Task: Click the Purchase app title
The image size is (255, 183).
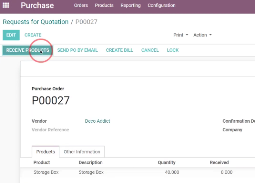Action: 37,6
